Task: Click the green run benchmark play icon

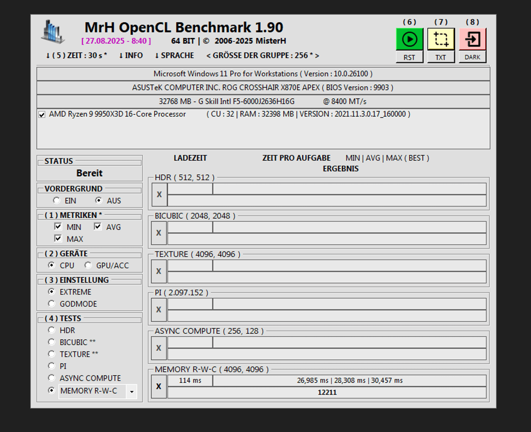Action: click(x=409, y=40)
